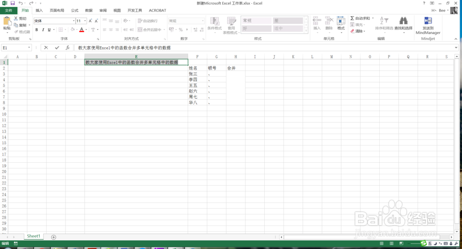This screenshot has width=462, height=249.
Task: Click the horizontal scrollbar right arrow
Action: 451,237
